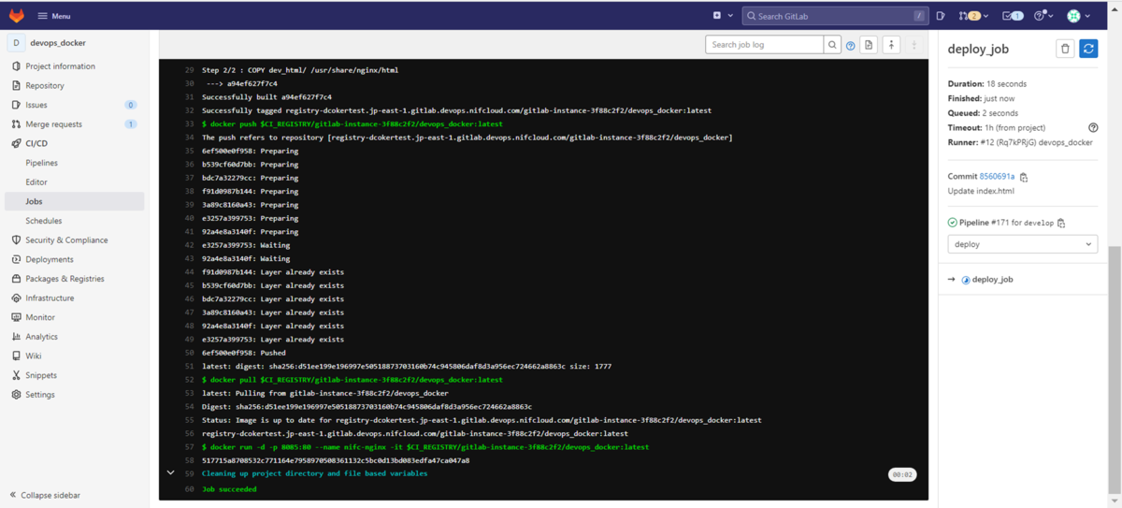
Task: Open commit 8560691a link
Action: coord(997,177)
